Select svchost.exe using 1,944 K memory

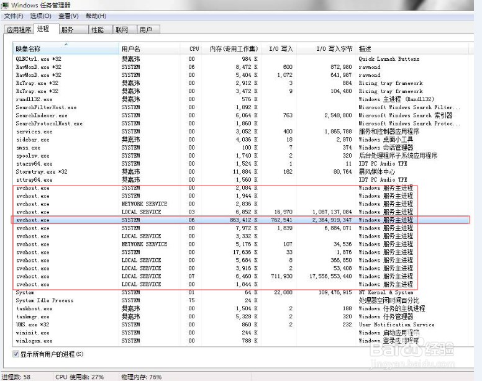(240, 196)
